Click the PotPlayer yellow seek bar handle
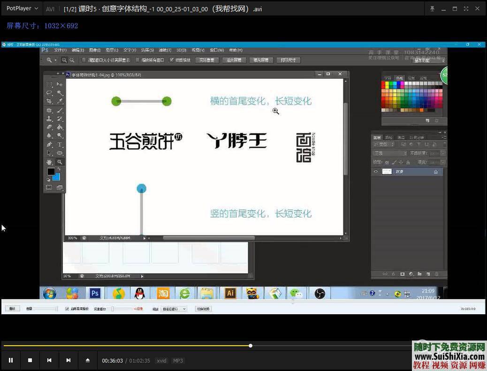 click(251, 346)
